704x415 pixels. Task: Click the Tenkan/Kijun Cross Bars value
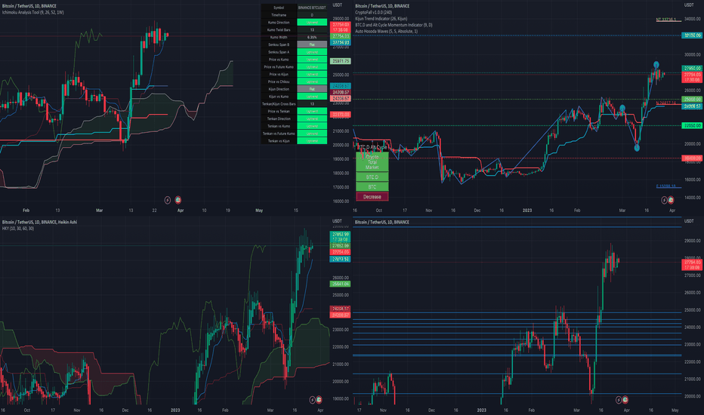pyautogui.click(x=312, y=103)
